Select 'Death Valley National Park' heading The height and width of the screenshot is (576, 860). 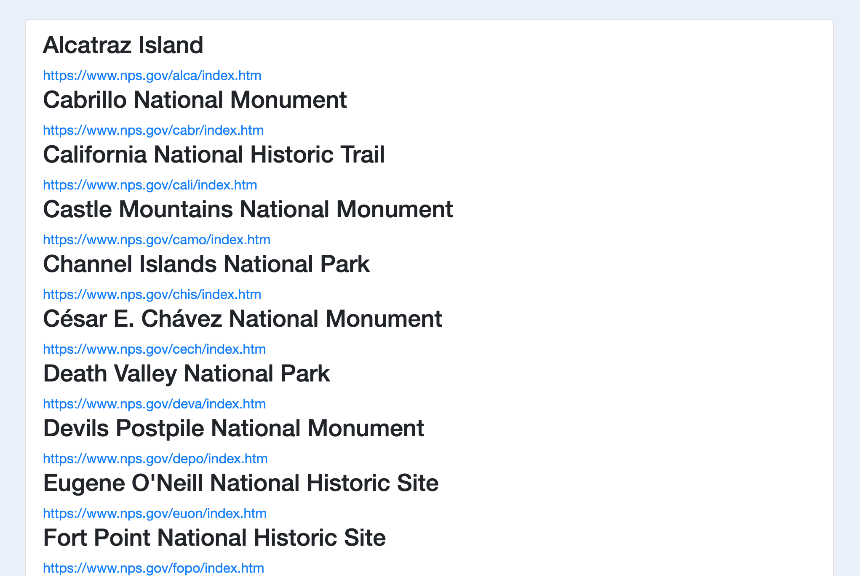(x=187, y=374)
